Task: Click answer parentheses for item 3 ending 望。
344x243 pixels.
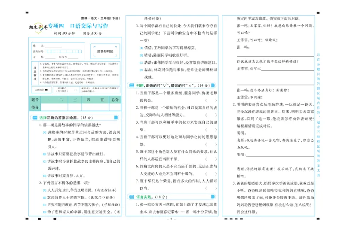Action: [211, 130]
